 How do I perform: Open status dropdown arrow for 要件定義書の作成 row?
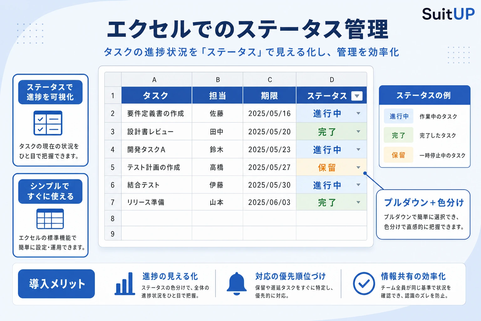(x=358, y=113)
